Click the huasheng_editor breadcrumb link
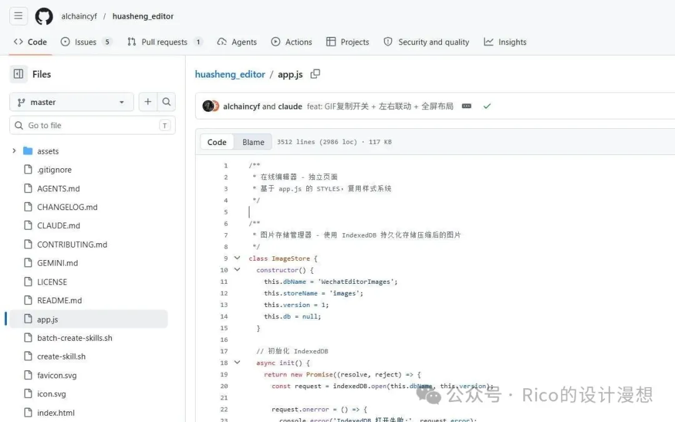Image resolution: width=675 pixels, height=422 pixels. pyautogui.click(x=230, y=74)
